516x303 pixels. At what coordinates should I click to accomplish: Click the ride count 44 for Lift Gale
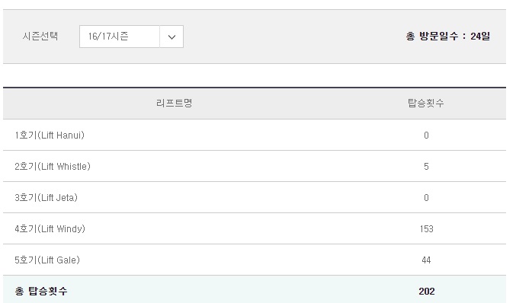click(x=426, y=260)
